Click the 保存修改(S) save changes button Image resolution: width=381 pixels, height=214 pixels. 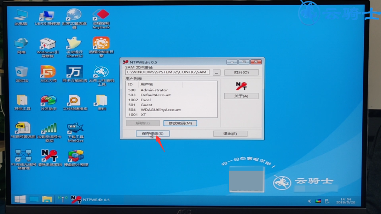(x=152, y=133)
